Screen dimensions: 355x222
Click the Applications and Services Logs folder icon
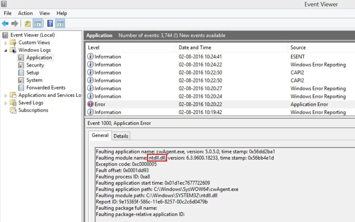(x=13, y=95)
